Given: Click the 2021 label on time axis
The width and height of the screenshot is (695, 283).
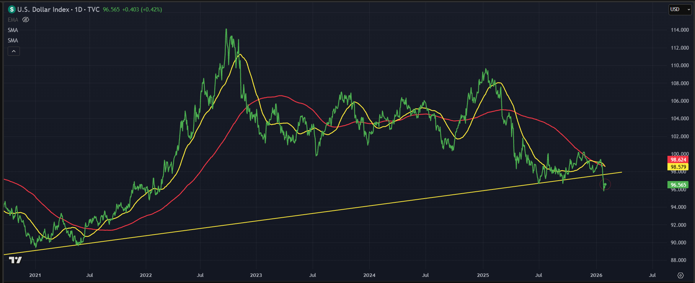Looking at the screenshot, I should (x=35, y=275).
